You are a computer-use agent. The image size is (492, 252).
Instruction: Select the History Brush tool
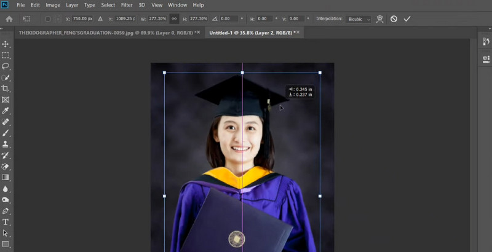(x=6, y=155)
